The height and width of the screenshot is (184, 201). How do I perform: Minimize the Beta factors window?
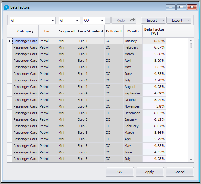(170, 7)
